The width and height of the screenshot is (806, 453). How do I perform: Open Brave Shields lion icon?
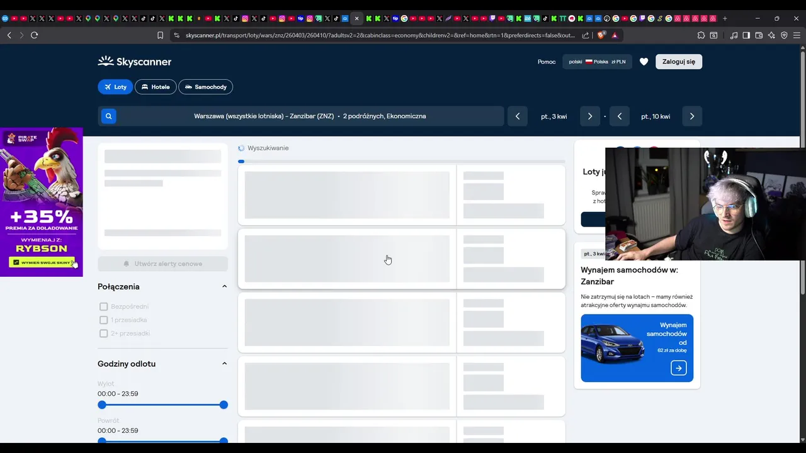(x=601, y=35)
